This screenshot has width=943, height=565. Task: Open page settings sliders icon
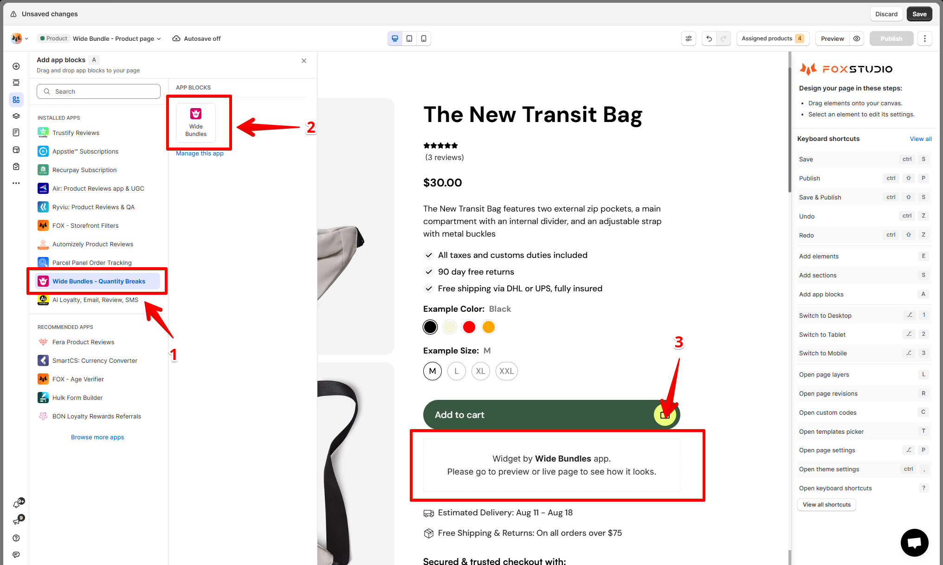689,39
